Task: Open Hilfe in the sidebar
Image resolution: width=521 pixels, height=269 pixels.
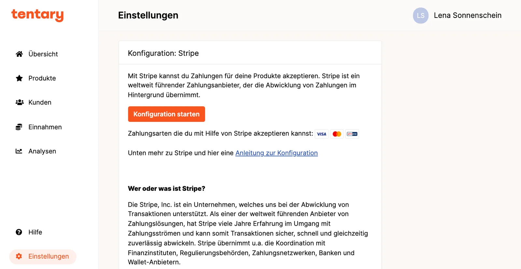Action: pos(35,232)
